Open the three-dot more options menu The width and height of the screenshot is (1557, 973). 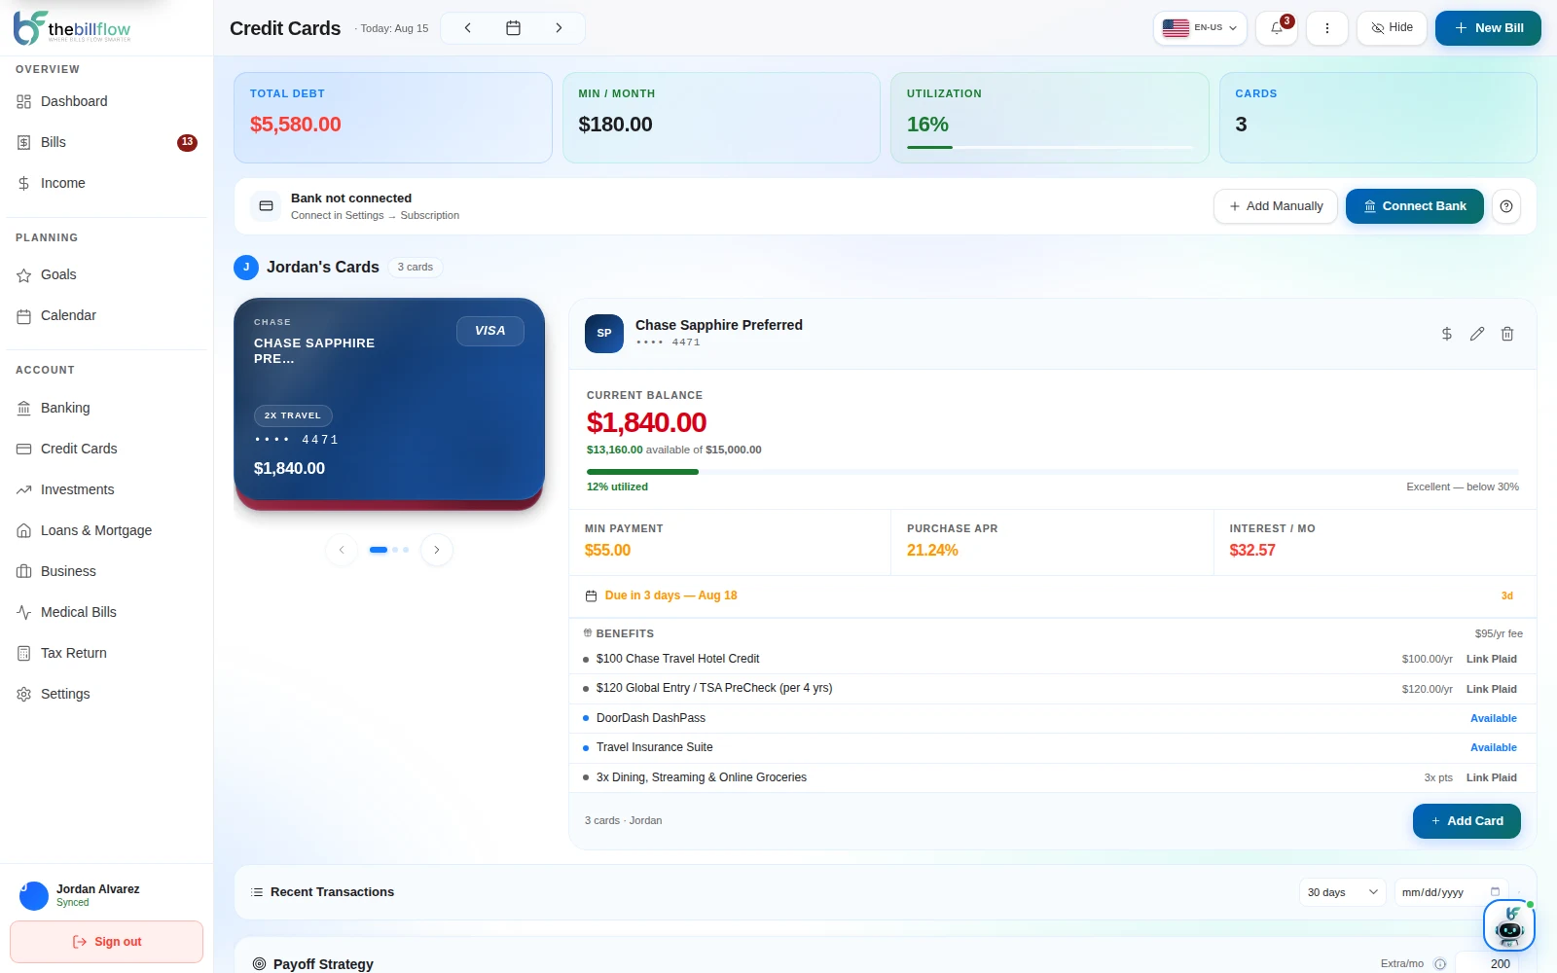click(1327, 28)
